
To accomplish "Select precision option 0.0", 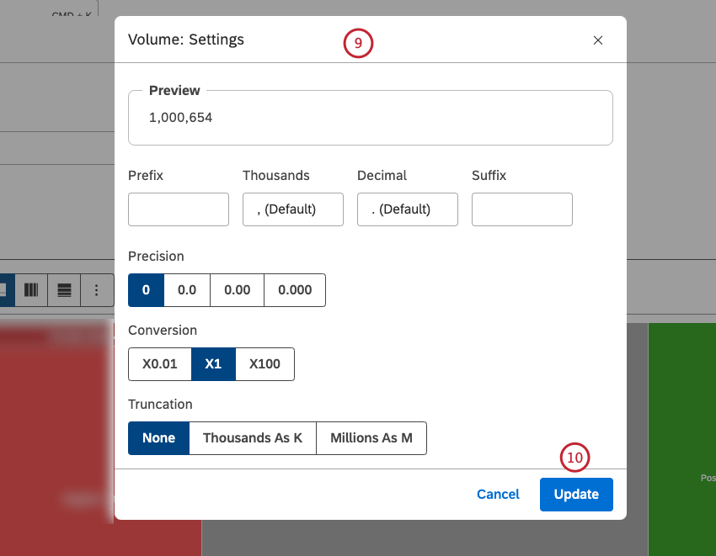I will (185, 289).
